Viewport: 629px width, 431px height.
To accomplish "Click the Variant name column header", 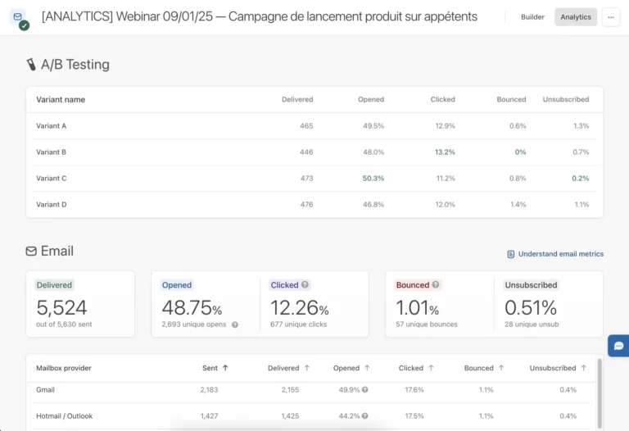I will 61,99.
